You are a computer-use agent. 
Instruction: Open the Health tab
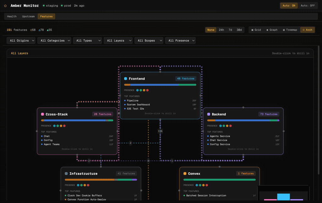[x=12, y=16]
